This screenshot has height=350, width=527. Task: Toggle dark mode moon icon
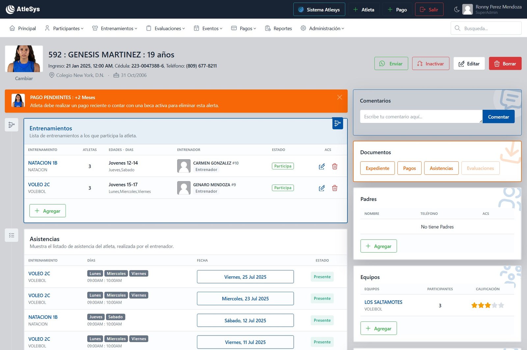(x=457, y=10)
